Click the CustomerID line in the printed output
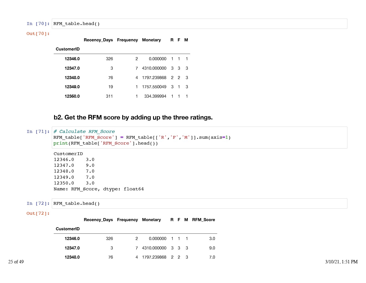The height and width of the screenshot is (283, 366). (68, 154)
